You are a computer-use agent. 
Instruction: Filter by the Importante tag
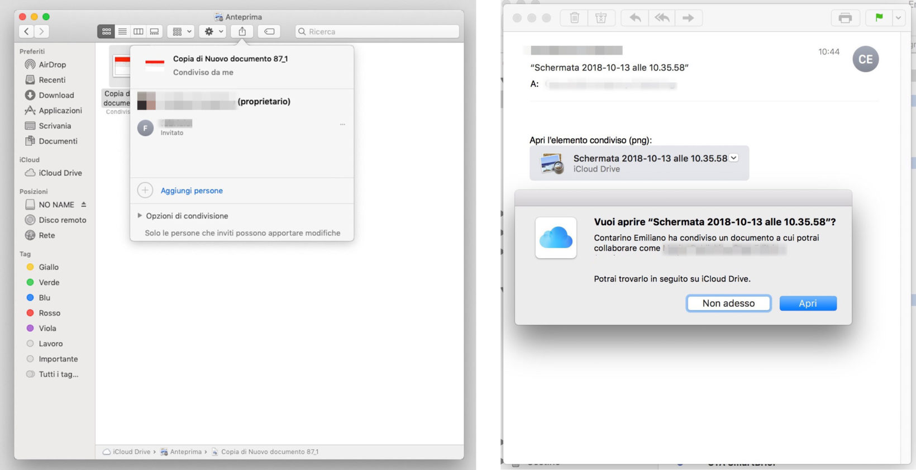[58, 359]
